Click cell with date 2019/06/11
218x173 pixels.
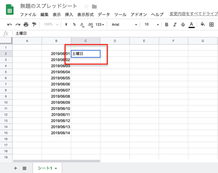(56, 115)
